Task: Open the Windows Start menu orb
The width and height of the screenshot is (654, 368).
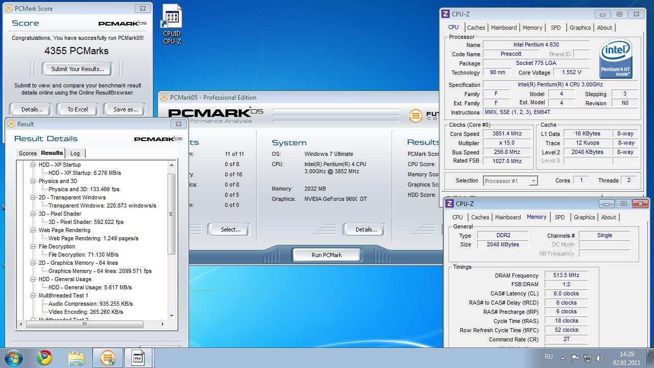Action: [12, 358]
